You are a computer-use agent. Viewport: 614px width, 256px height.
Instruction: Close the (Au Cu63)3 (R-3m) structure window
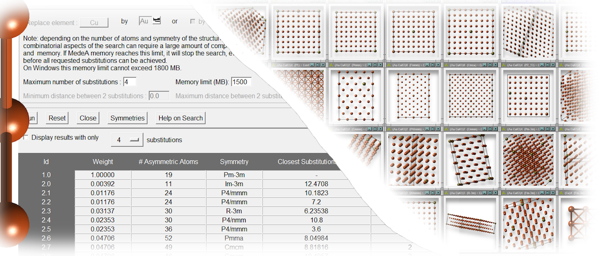click(x=496, y=192)
